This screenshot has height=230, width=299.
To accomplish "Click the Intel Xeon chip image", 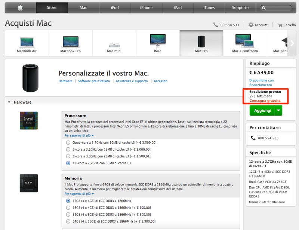I will tap(29, 121).
